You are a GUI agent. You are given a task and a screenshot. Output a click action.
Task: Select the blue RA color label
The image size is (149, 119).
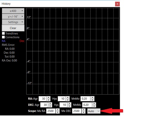(4, 41)
